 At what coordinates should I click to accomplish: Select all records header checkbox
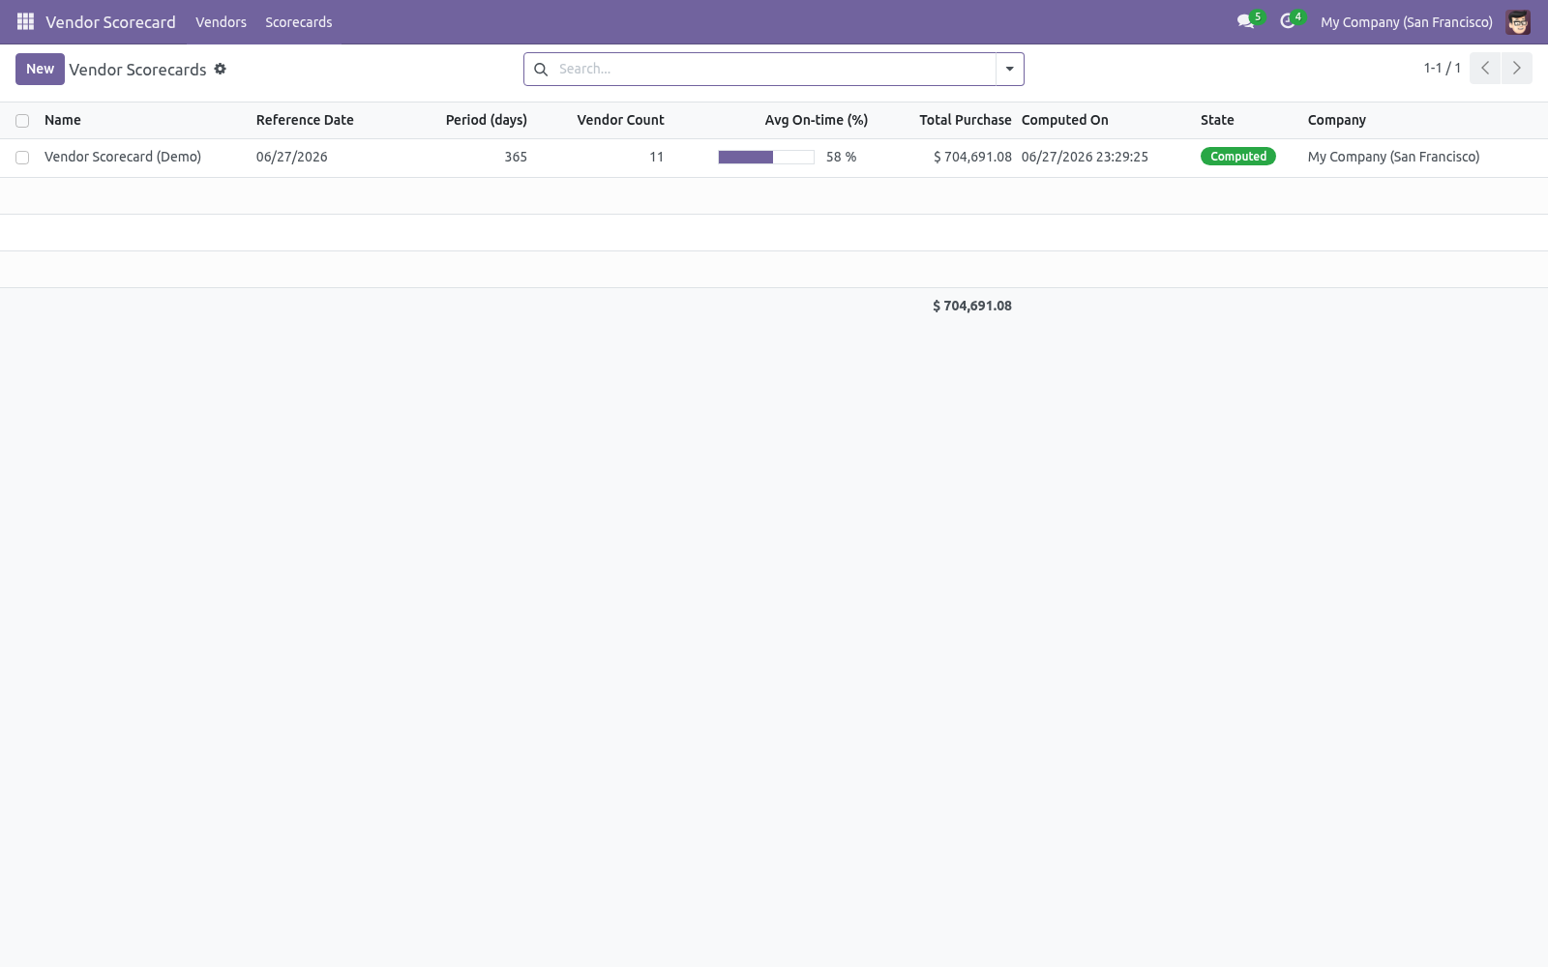click(x=22, y=121)
